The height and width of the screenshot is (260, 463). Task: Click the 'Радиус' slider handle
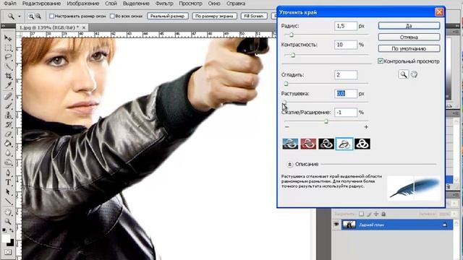[292, 35]
